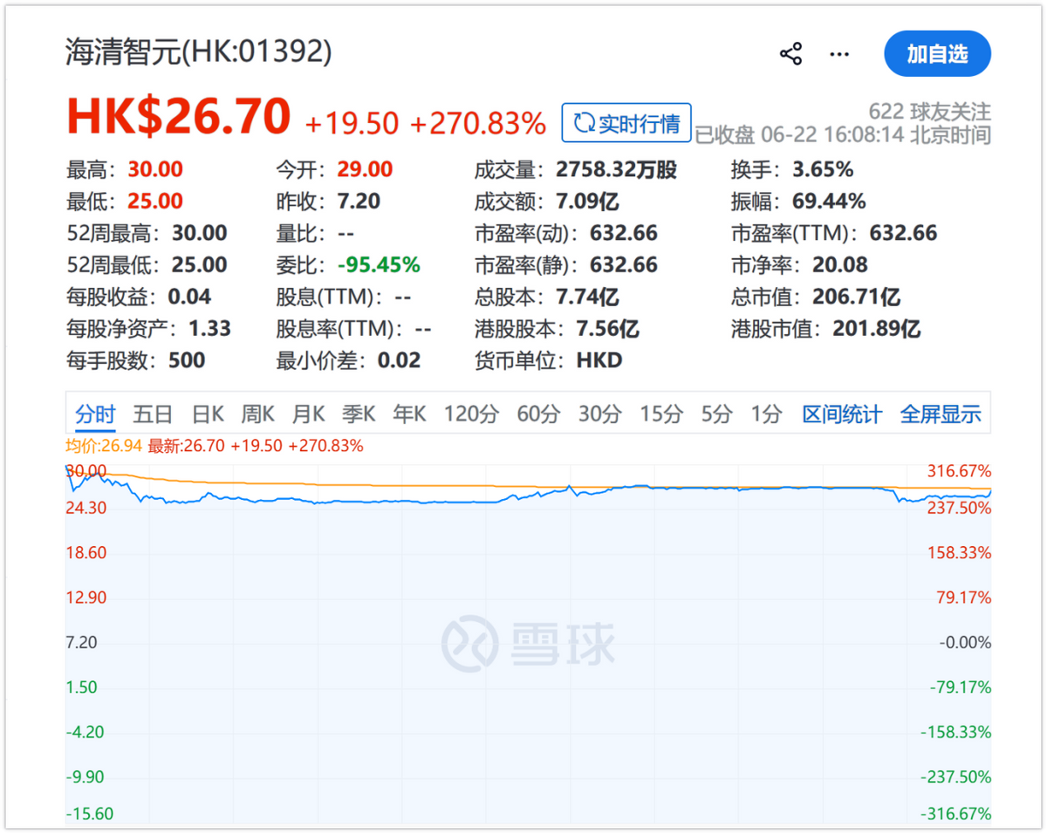
Task: Click the 昨收 value 7.20
Action: pyautogui.click(x=359, y=202)
